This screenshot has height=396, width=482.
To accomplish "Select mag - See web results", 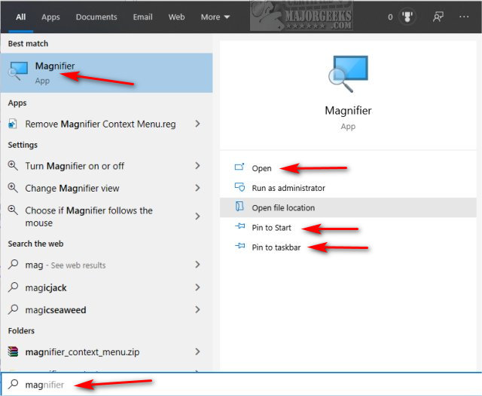I will point(106,265).
